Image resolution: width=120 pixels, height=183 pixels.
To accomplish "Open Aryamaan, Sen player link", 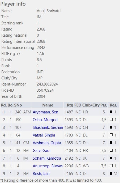I will point(45,112).
